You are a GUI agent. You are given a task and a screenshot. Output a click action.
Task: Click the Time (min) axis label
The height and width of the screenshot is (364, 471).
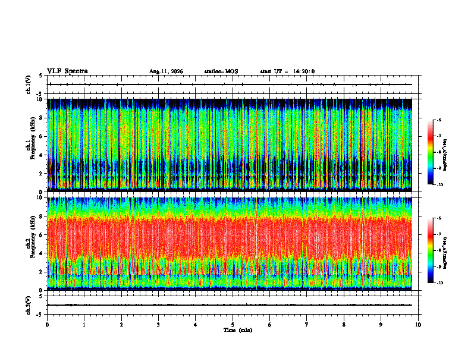click(x=238, y=330)
